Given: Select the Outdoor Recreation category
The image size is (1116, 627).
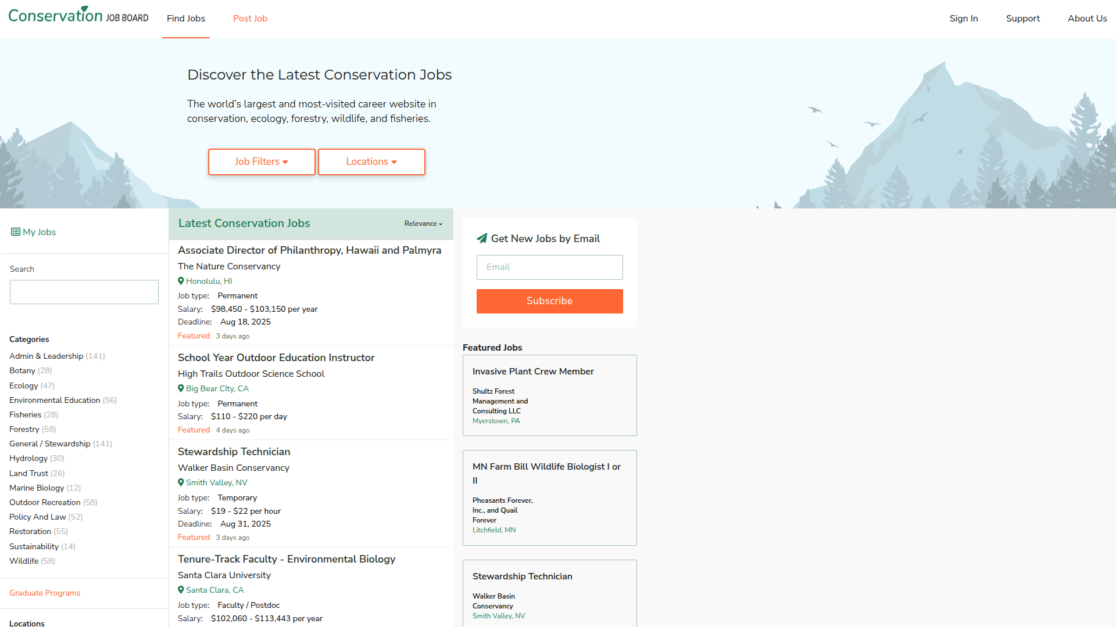Looking at the screenshot, I should click(45, 502).
